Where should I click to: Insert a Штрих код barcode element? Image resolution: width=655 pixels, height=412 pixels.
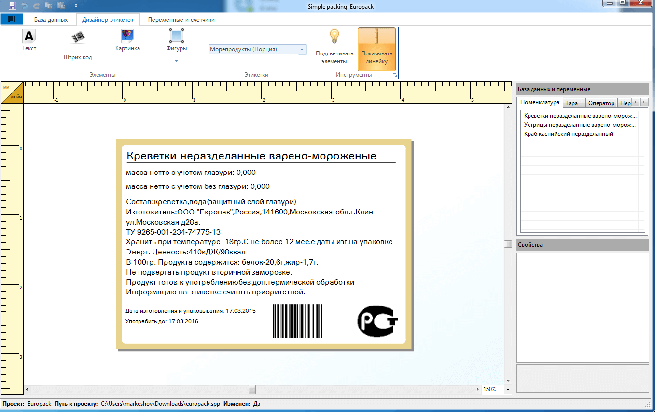click(78, 45)
